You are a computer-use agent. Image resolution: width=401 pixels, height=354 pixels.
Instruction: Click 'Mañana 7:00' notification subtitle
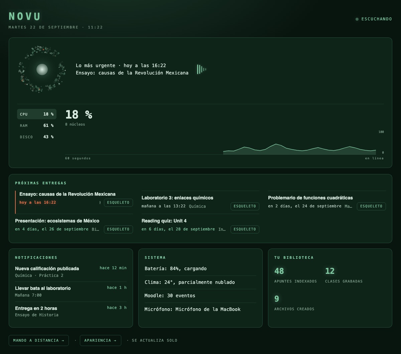click(x=28, y=295)
